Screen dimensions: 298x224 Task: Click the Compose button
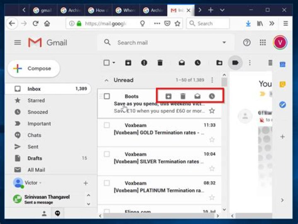coord(34,69)
